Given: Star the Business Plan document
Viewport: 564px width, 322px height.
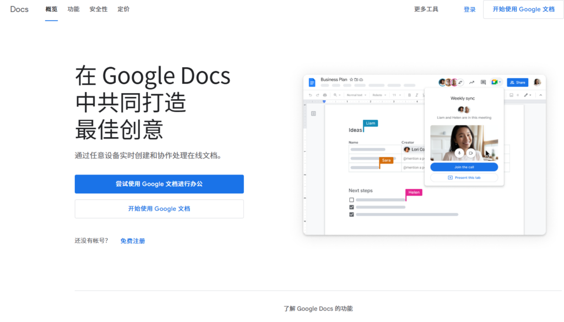Looking at the screenshot, I should click(x=350, y=79).
